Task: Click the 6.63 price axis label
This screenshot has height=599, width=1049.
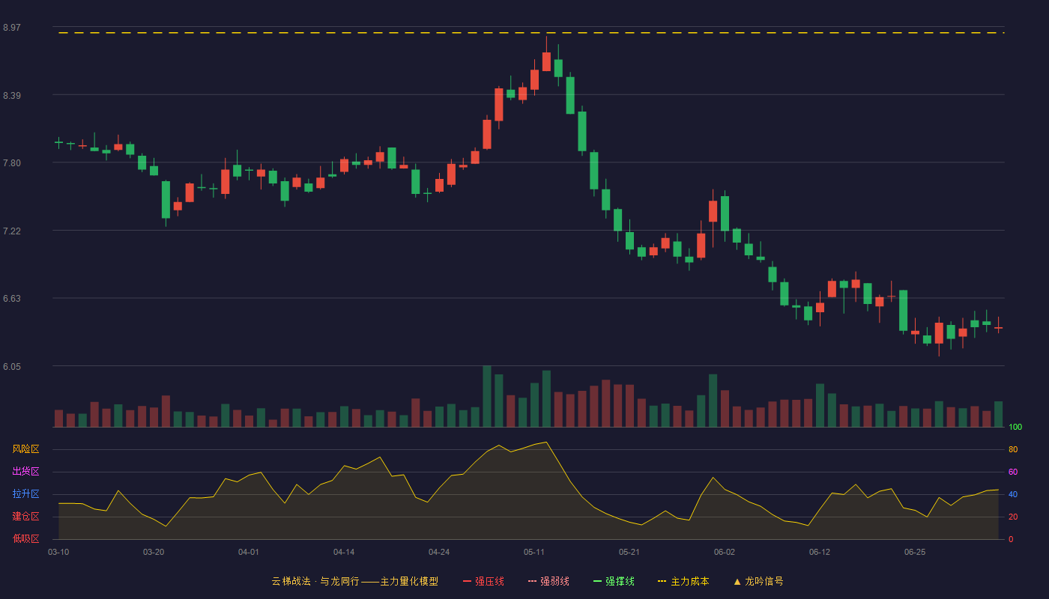Action: tap(12, 299)
